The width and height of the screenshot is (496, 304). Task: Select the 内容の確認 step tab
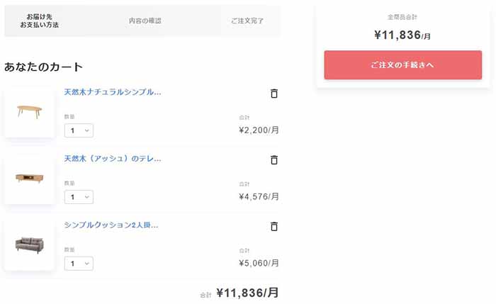145,21
